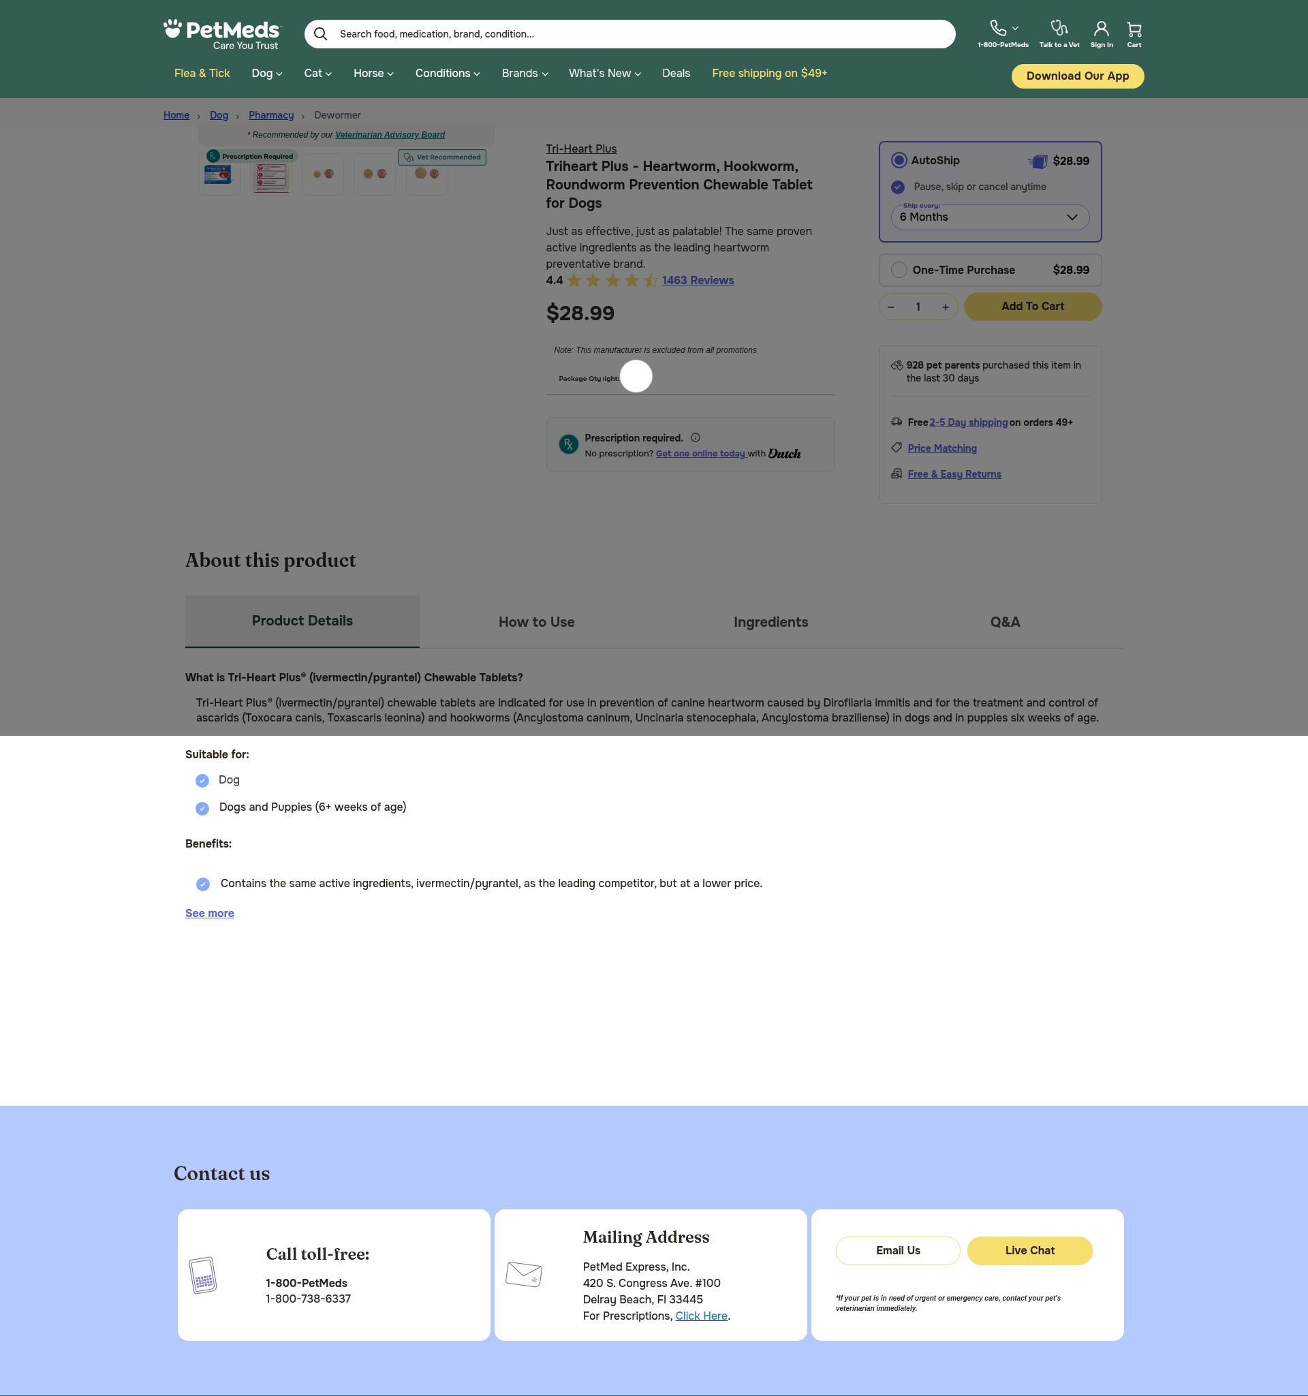This screenshot has width=1308, height=1396.
Task: Click the returns icon beside Free & Easy Returns
Action: pyautogui.click(x=897, y=474)
